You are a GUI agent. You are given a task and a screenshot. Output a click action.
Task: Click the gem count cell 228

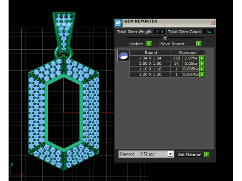point(176,58)
